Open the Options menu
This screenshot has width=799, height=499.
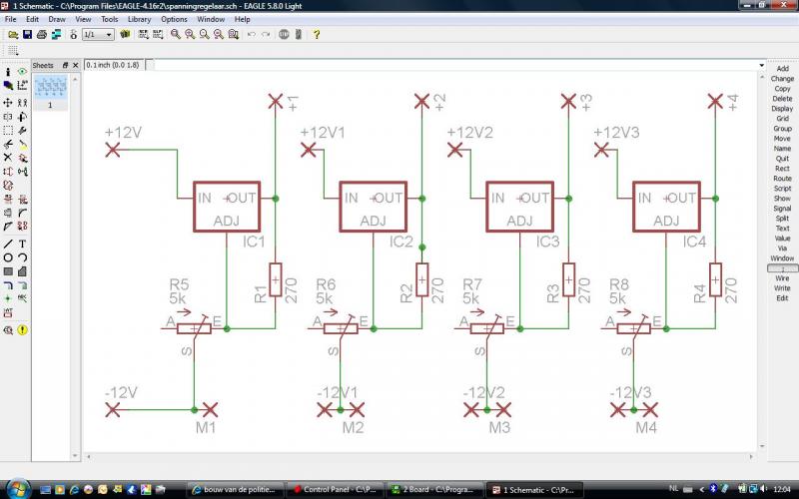pos(174,19)
